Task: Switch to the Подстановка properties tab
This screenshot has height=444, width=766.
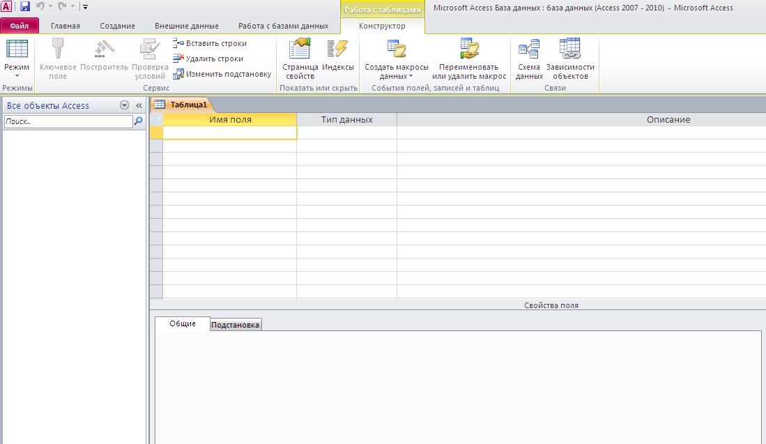Action: pos(236,325)
